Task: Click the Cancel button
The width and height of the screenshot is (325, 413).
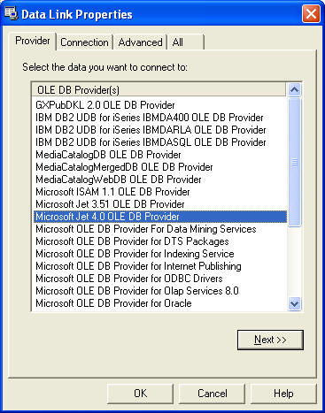Action: 213,394
